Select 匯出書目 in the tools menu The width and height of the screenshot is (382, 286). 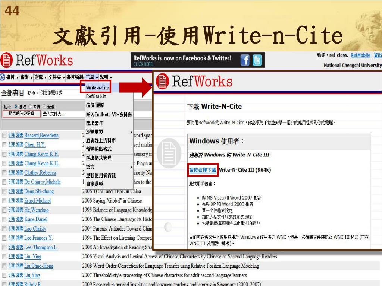click(x=94, y=123)
